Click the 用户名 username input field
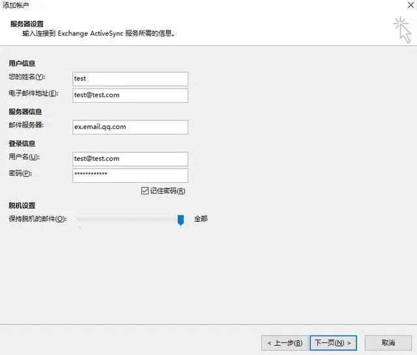Image resolution: width=417 pixels, height=355 pixels. [x=130, y=159]
